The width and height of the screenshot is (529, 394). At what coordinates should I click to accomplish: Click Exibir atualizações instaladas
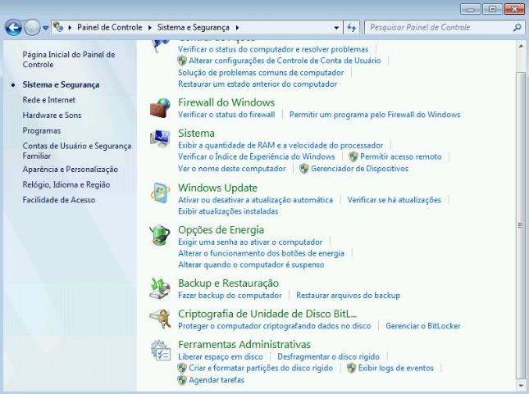tap(228, 211)
